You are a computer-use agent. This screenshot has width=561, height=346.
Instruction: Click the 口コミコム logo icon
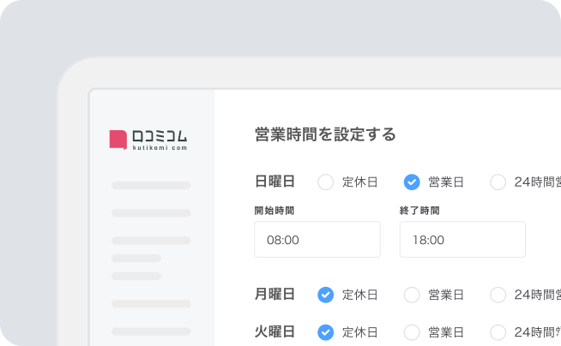[x=118, y=140]
